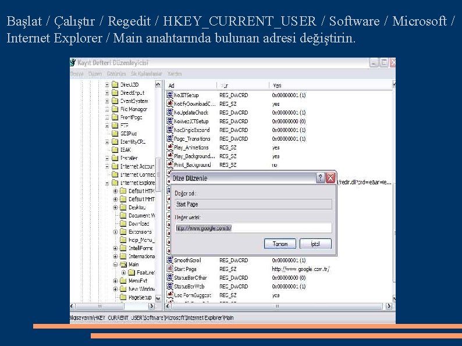The height and width of the screenshot is (346, 462).
Task: Open the Düzen menu
Action: [x=95, y=74]
